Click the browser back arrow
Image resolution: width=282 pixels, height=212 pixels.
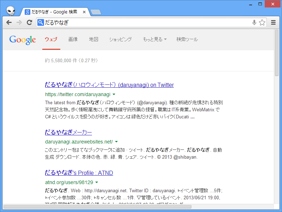click(9, 23)
